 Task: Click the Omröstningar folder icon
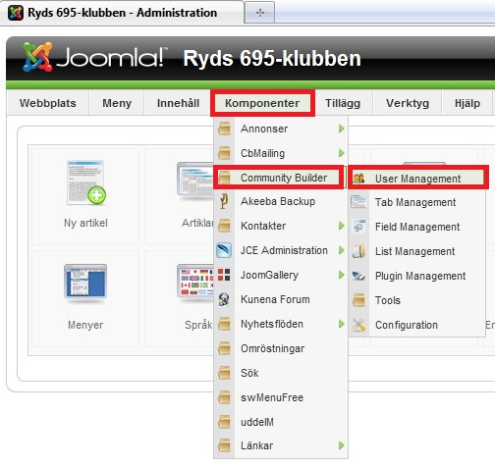[224, 348]
